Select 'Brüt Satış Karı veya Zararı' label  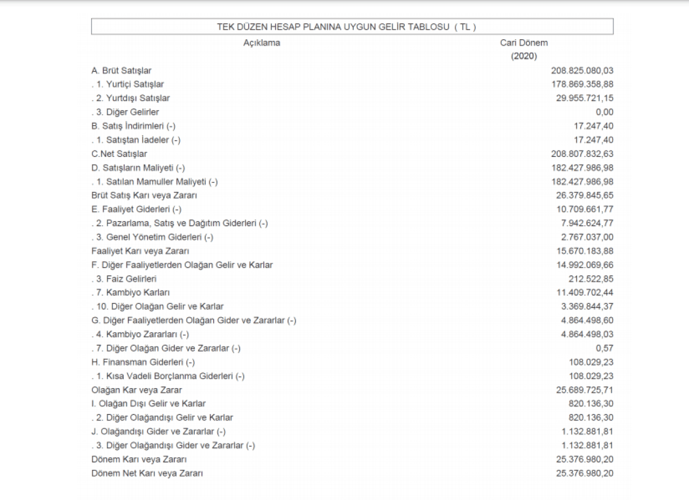(144, 196)
